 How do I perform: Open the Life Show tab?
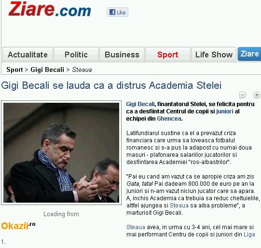214,55
